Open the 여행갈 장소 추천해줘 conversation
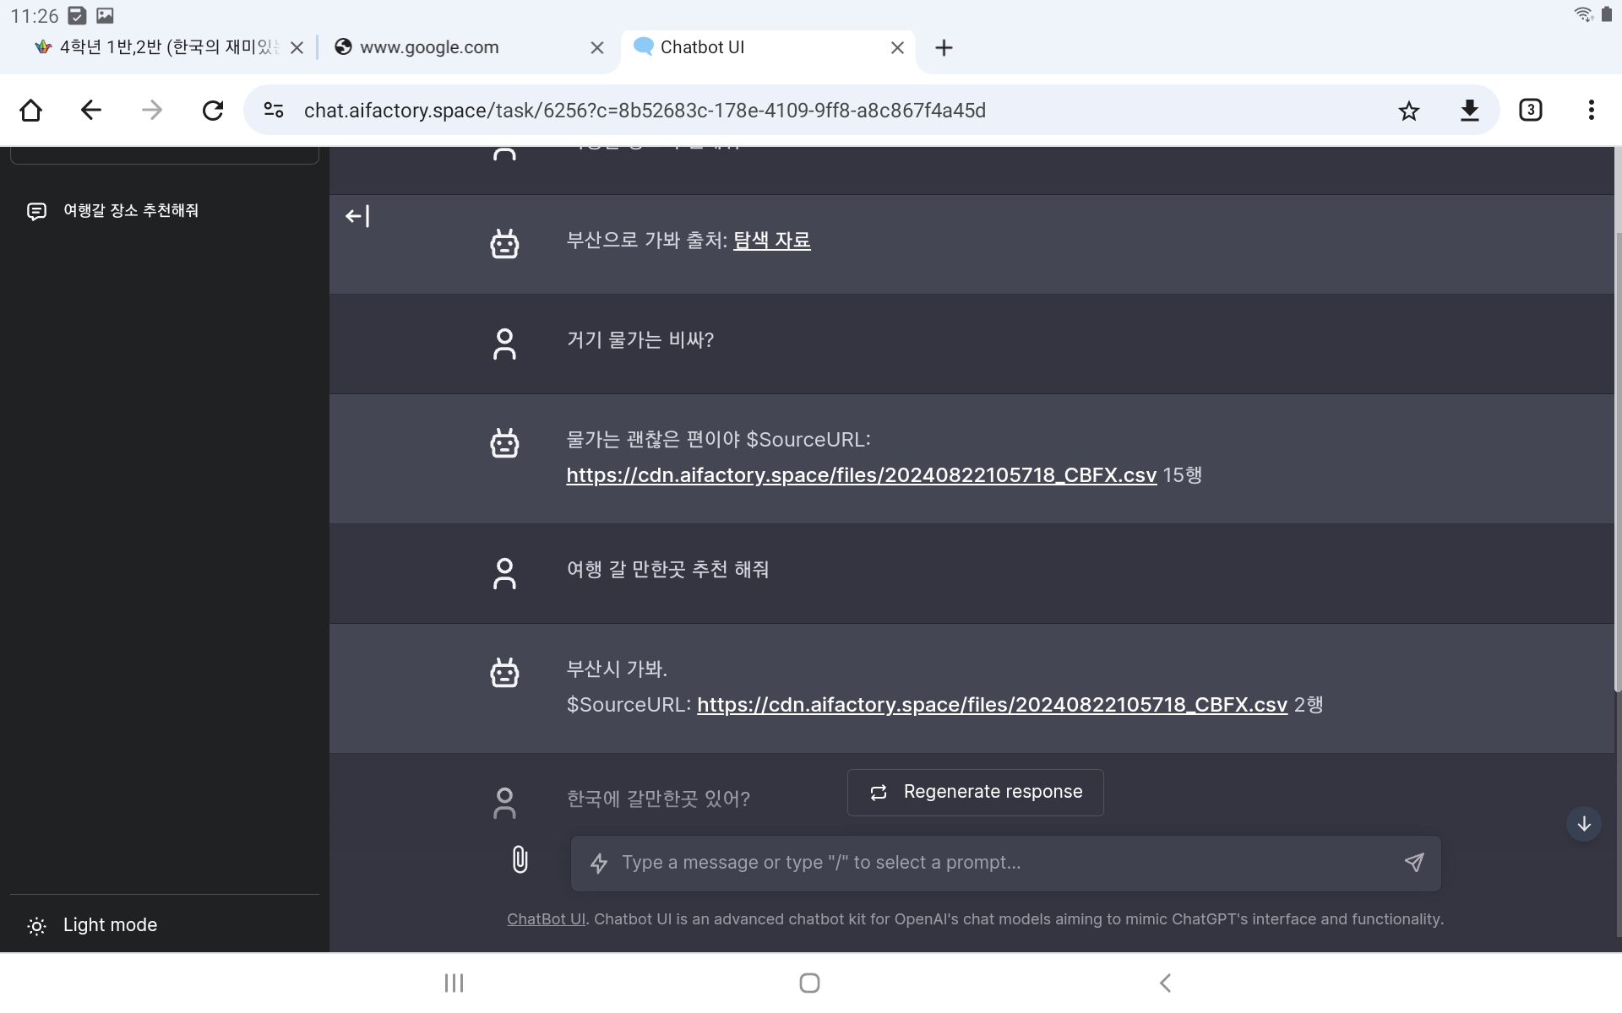 point(131,210)
